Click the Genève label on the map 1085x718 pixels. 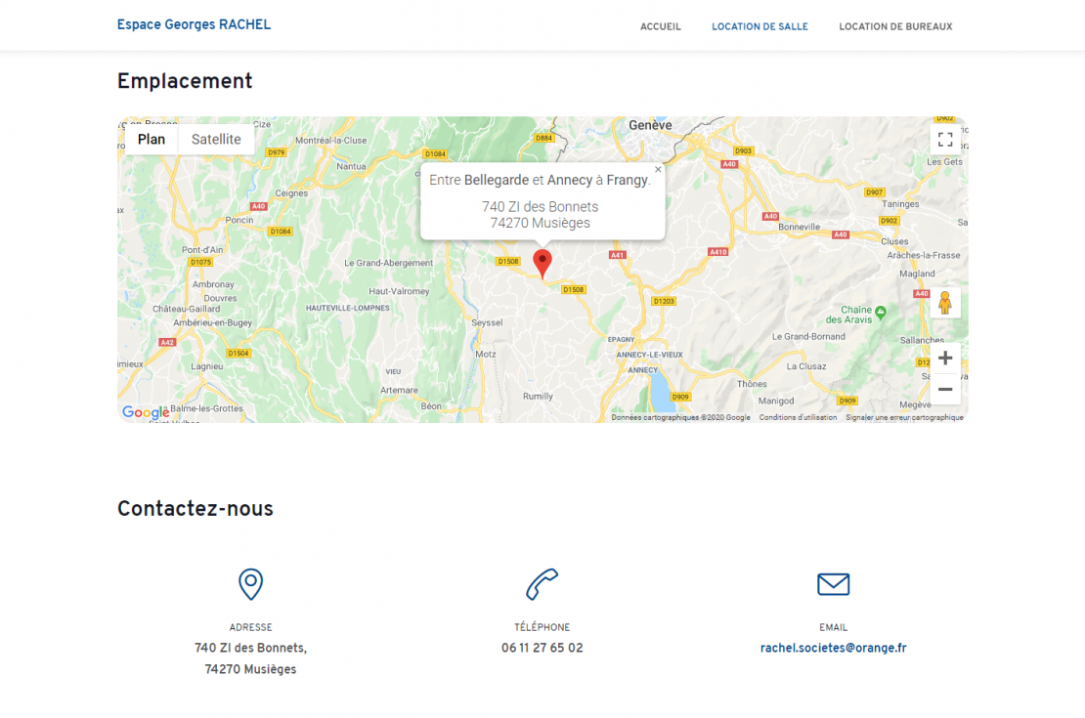[650, 125]
